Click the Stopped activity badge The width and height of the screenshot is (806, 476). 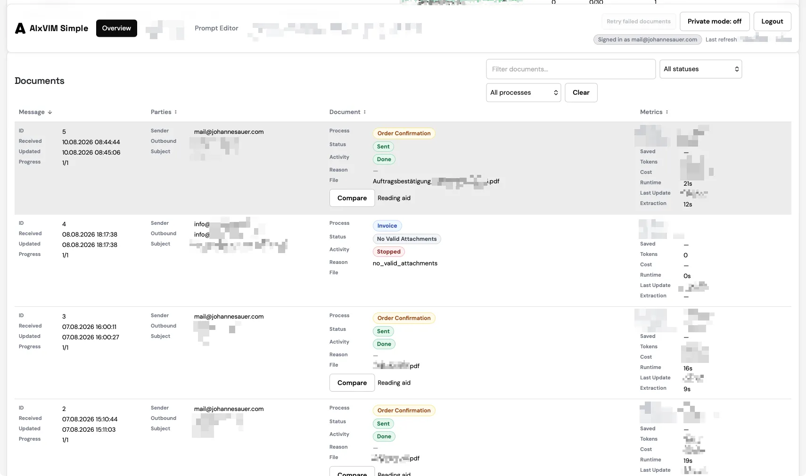pos(388,252)
